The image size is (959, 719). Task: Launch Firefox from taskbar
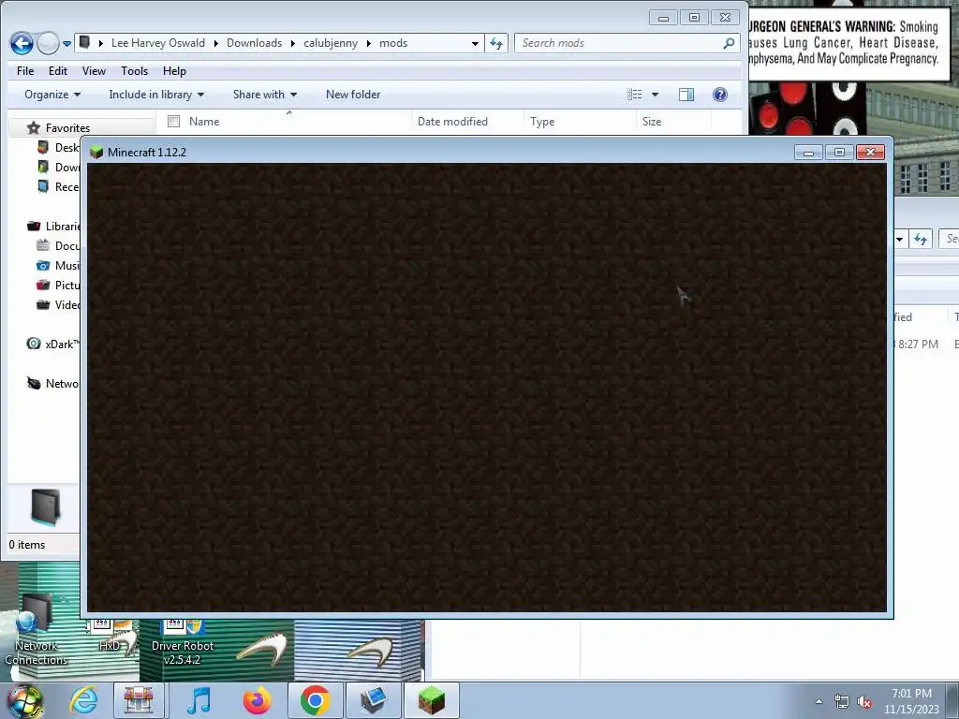[257, 700]
